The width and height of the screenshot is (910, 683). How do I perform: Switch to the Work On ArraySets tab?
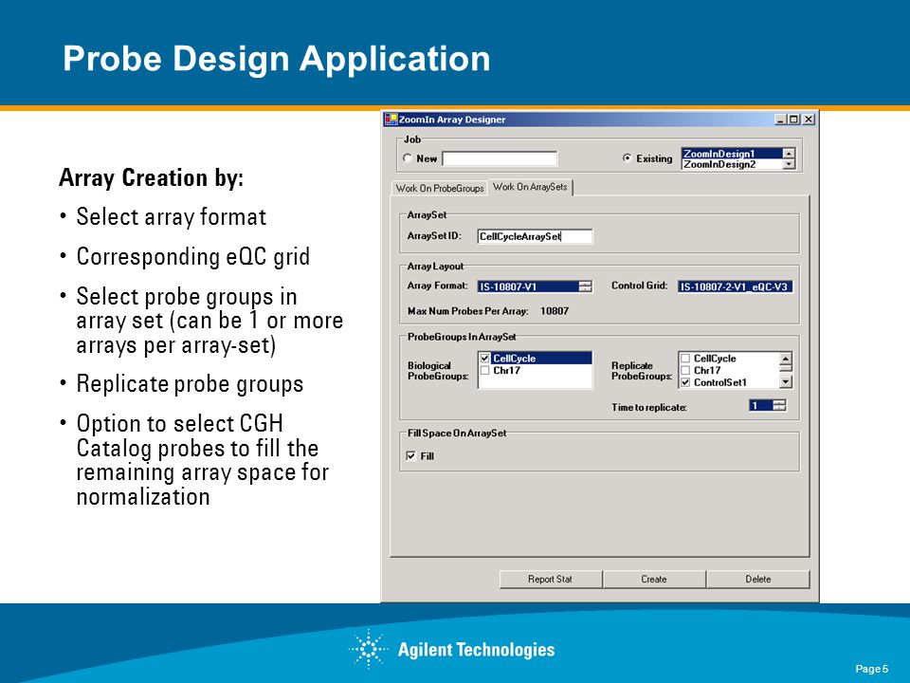[531, 187]
